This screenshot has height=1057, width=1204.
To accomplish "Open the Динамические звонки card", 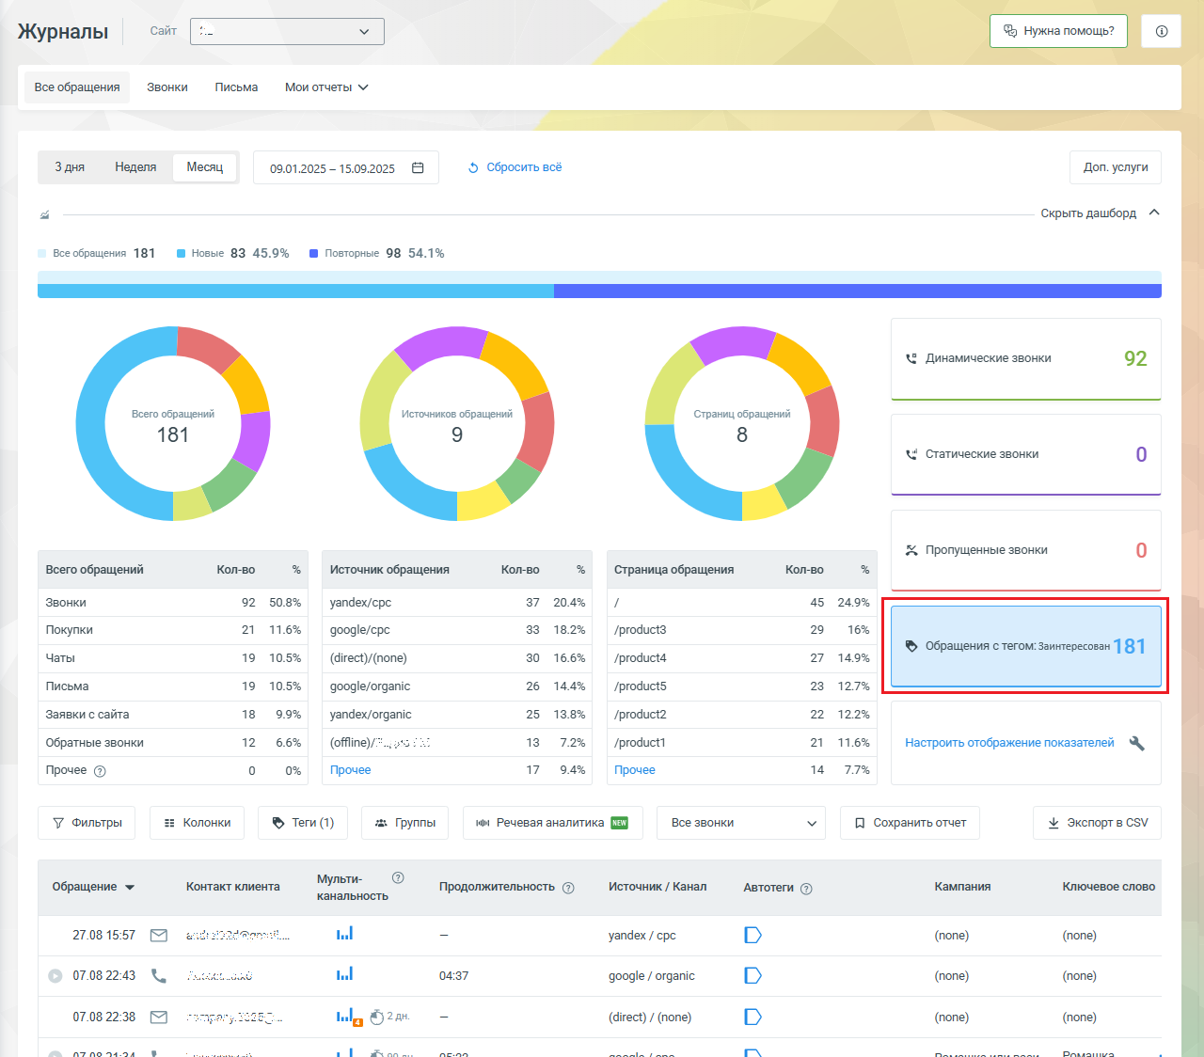I will click(x=1026, y=358).
